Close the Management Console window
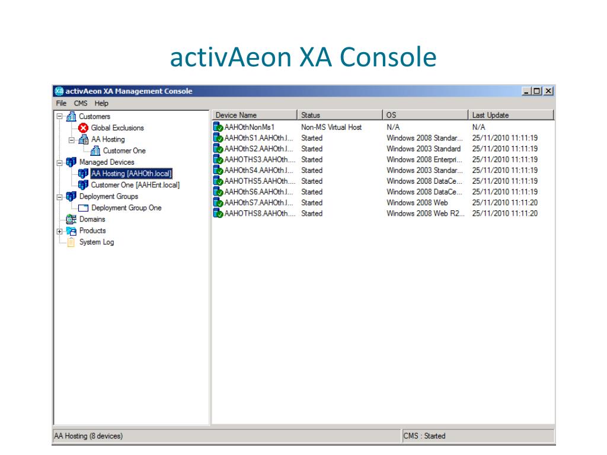This screenshot has height=455, width=607. 548,91
